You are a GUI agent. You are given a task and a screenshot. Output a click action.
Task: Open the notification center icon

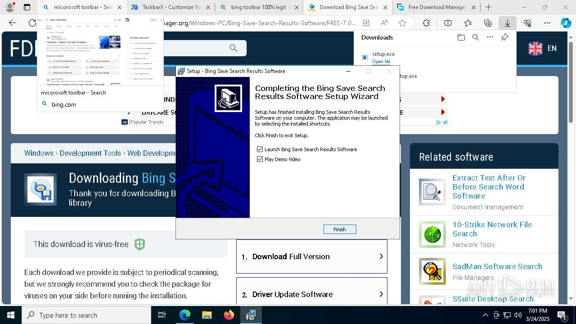562,315
